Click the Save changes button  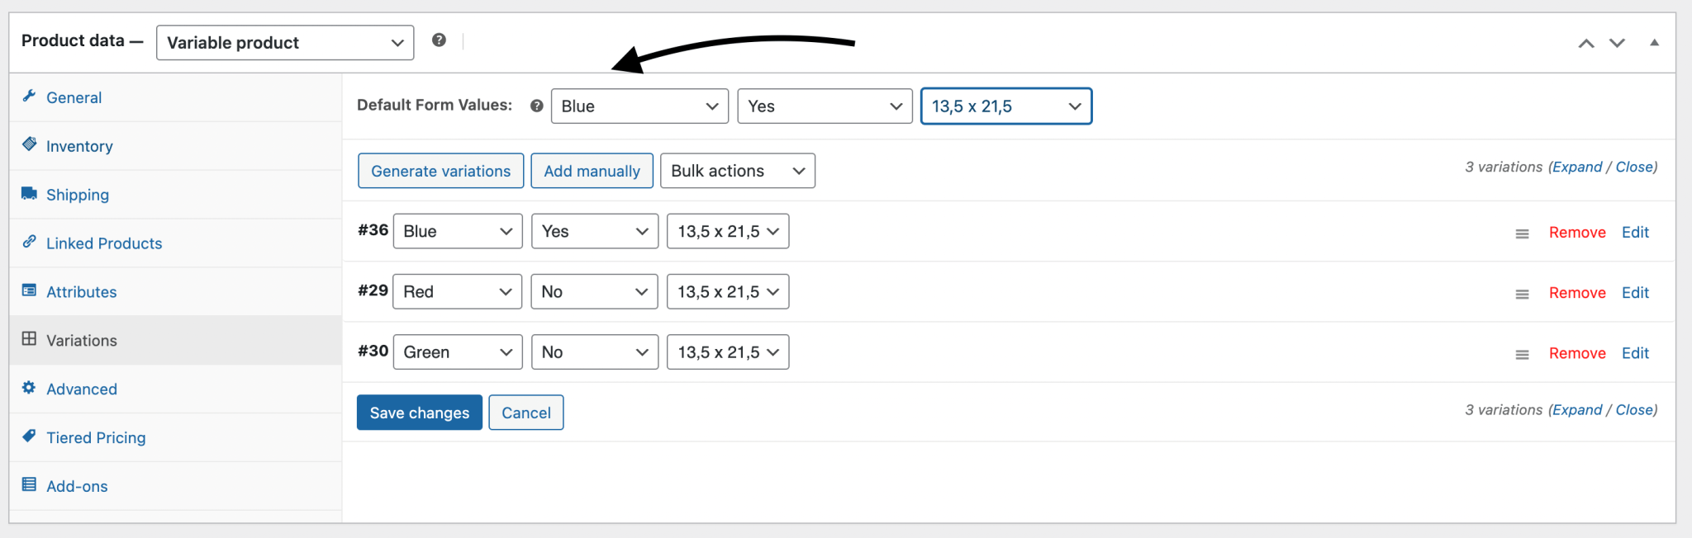point(419,413)
